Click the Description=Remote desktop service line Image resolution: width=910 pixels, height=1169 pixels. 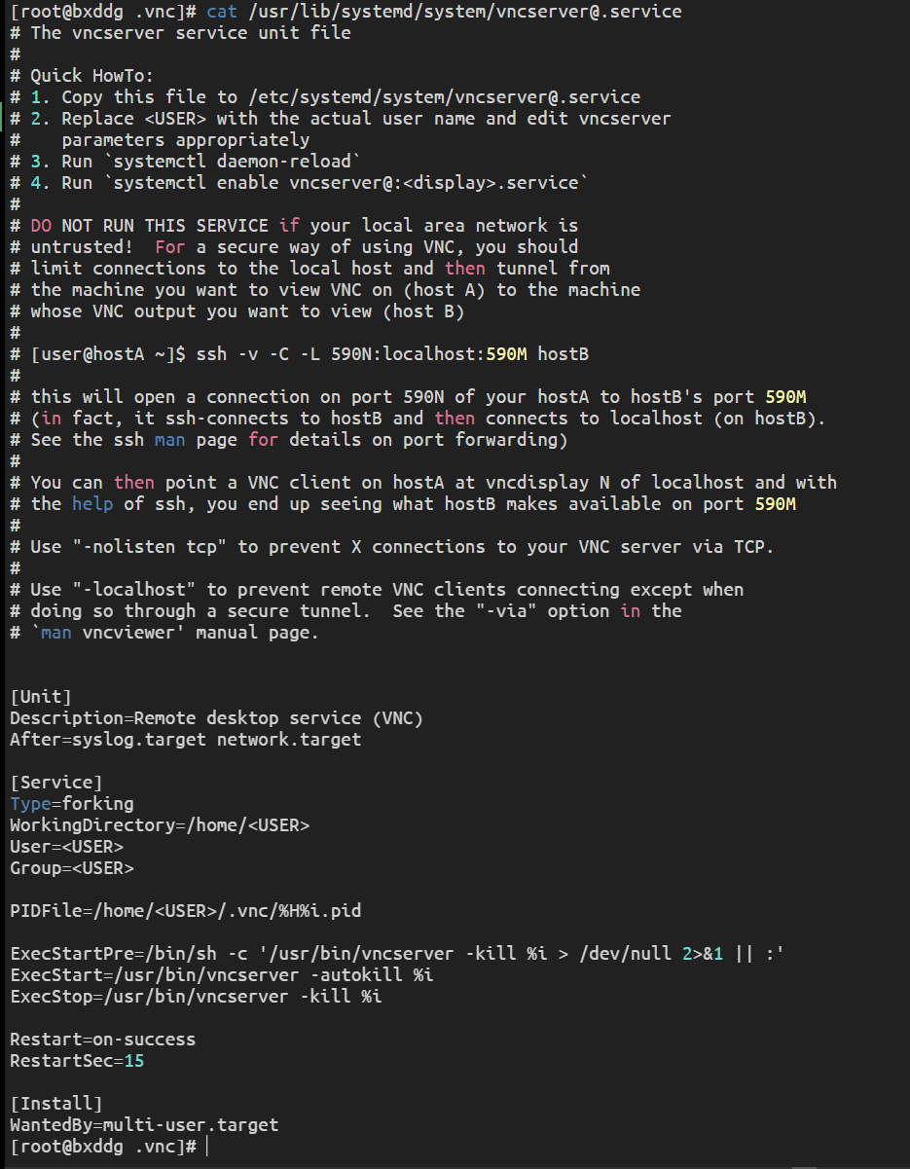[217, 718]
